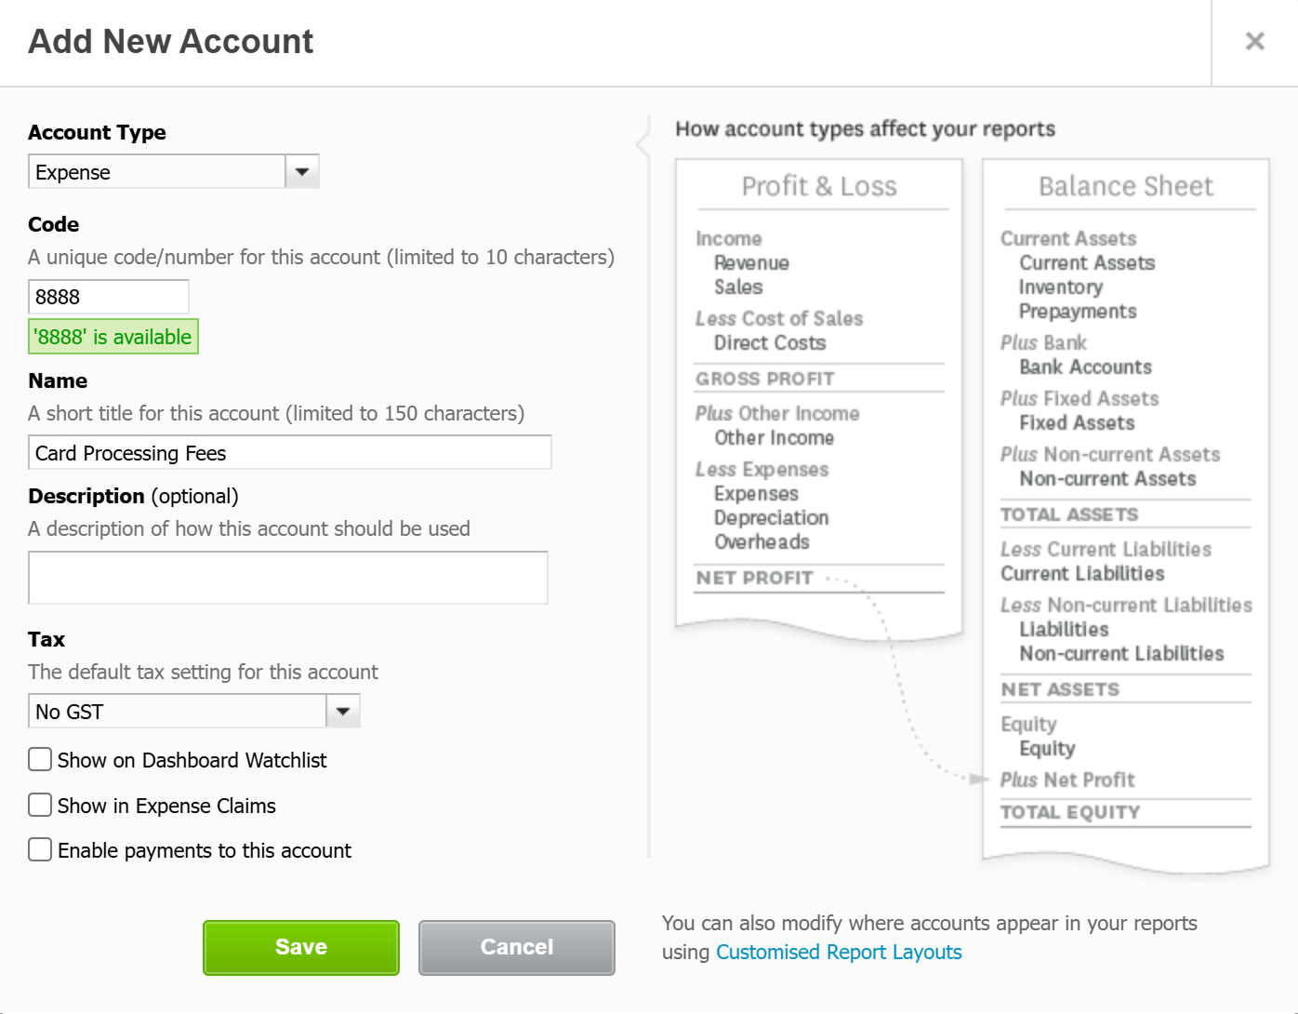Click the Code input field with 8888
Viewport: 1298px width, 1014px height.
click(x=109, y=297)
